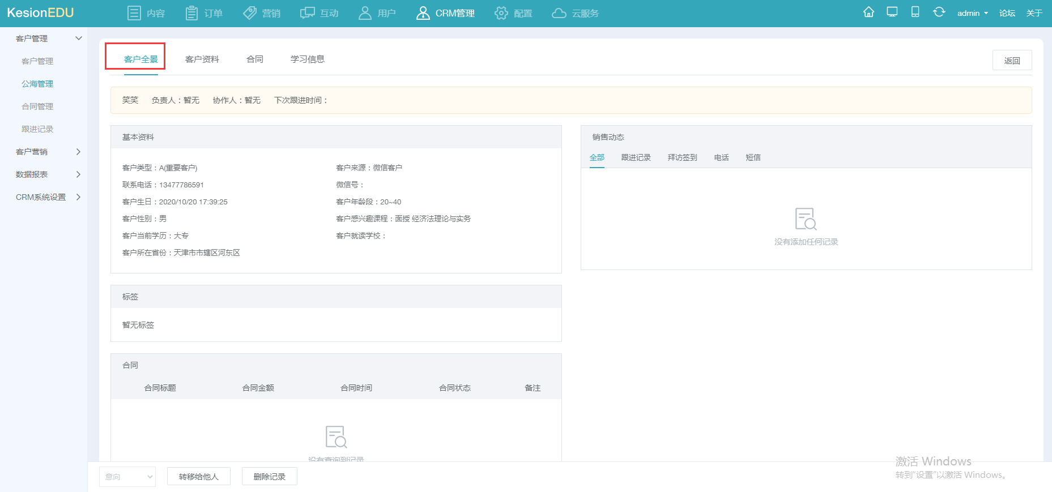Click the 返回 back button
1052x492 pixels.
coord(1012,60)
